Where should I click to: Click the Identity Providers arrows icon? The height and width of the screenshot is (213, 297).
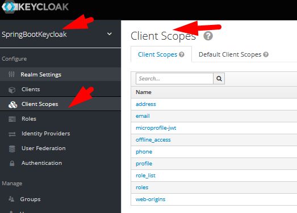[12, 134]
